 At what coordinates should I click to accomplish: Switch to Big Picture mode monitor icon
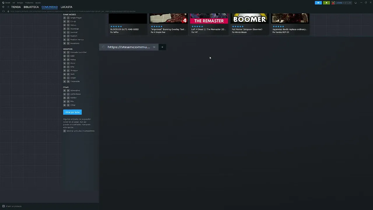356,3
